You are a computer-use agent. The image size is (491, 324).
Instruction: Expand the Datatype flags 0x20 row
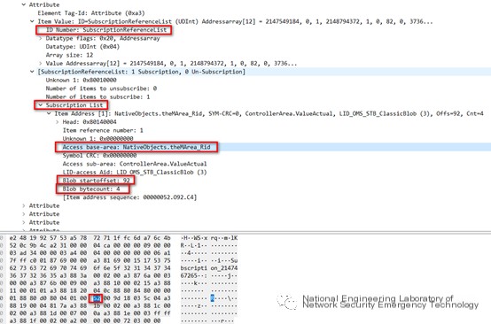pyautogui.click(x=41, y=38)
